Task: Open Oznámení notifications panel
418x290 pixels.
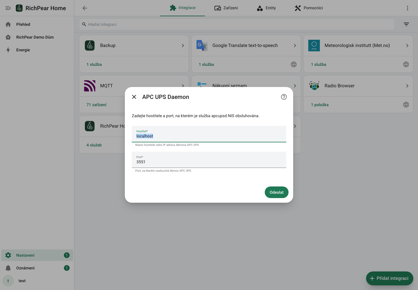Action: pyautogui.click(x=37, y=268)
